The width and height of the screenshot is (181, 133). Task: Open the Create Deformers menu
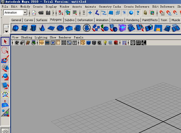click(137, 7)
